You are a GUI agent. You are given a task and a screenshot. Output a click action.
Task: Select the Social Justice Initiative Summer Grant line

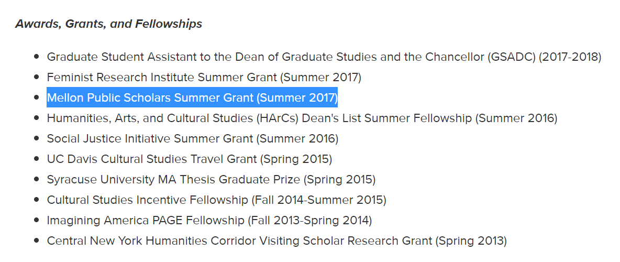(192, 139)
